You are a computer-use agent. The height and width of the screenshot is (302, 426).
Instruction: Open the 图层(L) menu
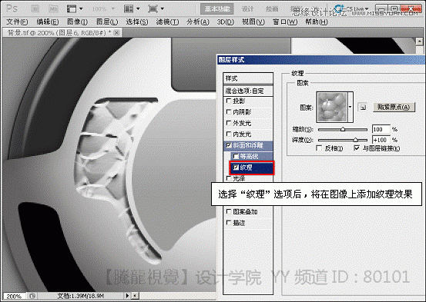pos(107,22)
